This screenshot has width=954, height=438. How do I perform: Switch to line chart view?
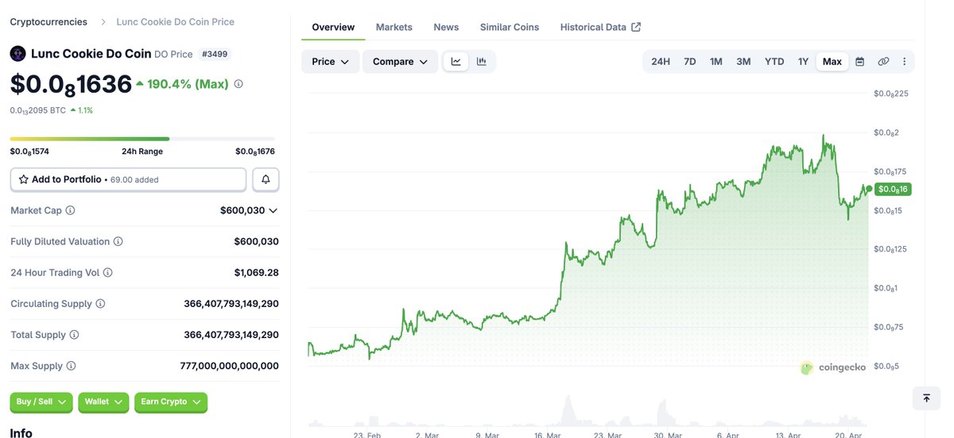[456, 61]
